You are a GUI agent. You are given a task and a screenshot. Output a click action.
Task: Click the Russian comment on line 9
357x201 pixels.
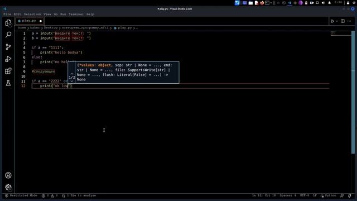(x=44, y=71)
